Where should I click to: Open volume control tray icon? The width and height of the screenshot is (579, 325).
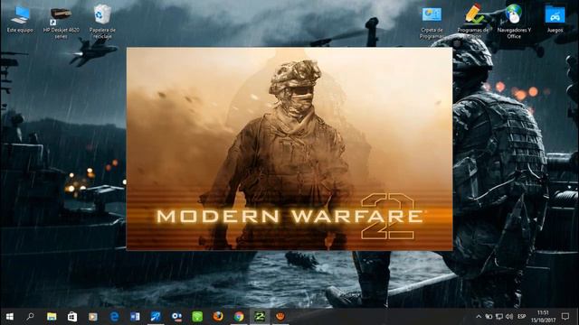509,317
